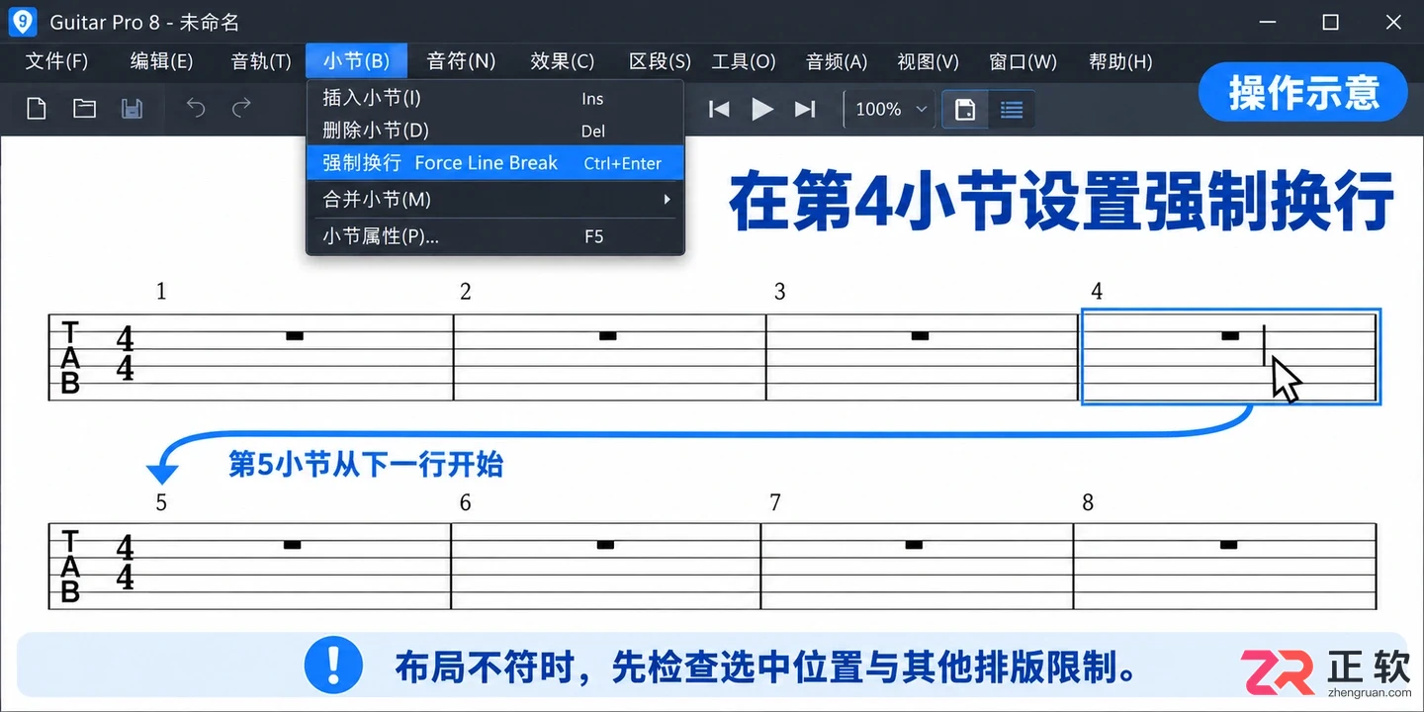The image size is (1424, 712).
Task: Undo the last action
Action: [196, 108]
